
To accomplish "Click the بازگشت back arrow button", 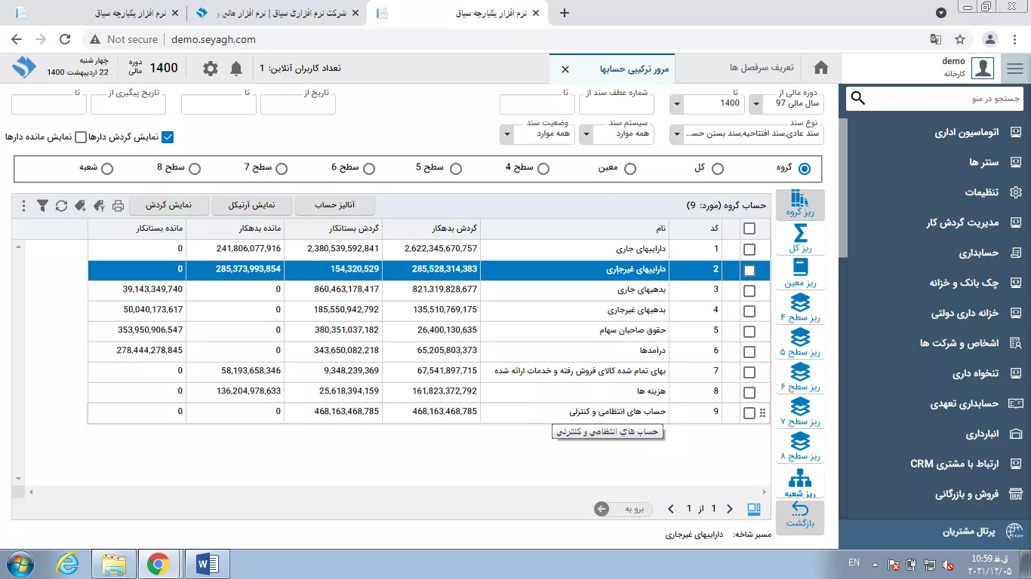I will click(x=800, y=516).
